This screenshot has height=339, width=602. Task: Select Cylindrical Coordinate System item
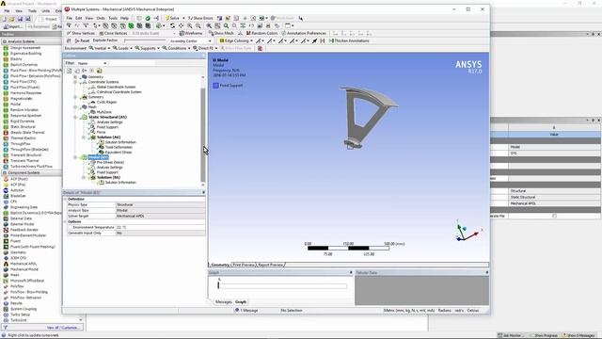click(x=119, y=92)
